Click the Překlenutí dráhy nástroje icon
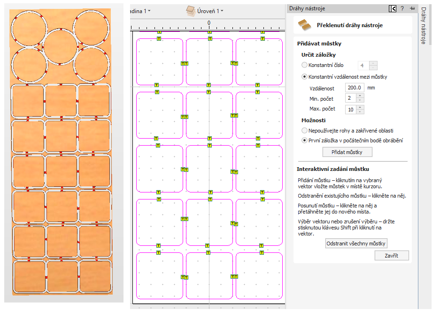 (305, 25)
